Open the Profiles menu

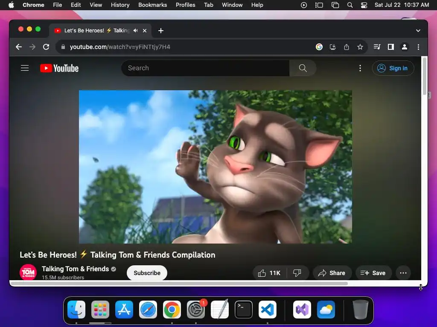[185, 5]
